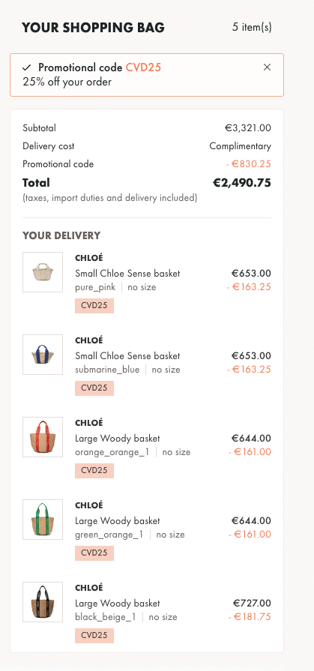Click the 5 item(s) count label

point(252,28)
